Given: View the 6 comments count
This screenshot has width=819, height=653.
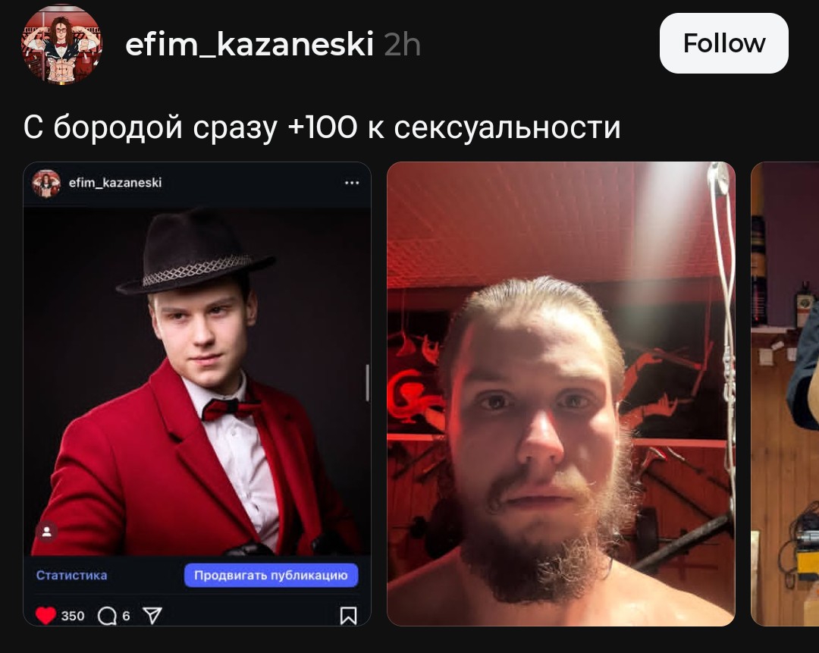Looking at the screenshot, I should [x=126, y=616].
